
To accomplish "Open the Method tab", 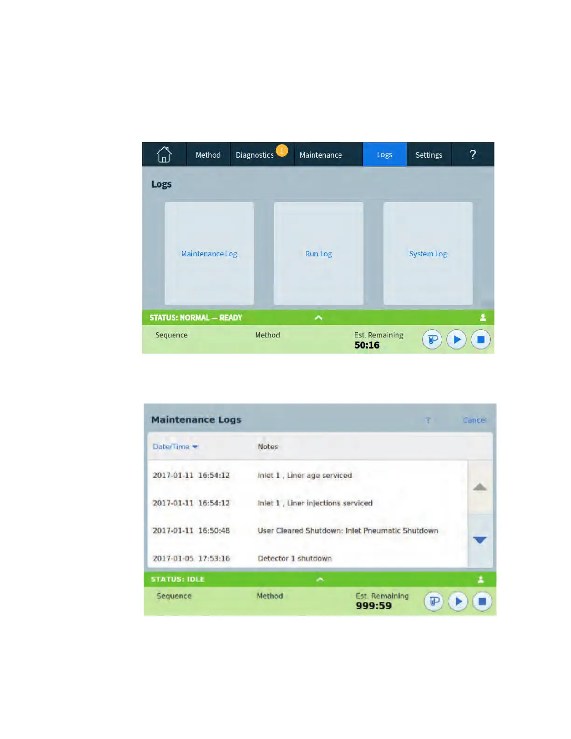I will pos(208,155).
